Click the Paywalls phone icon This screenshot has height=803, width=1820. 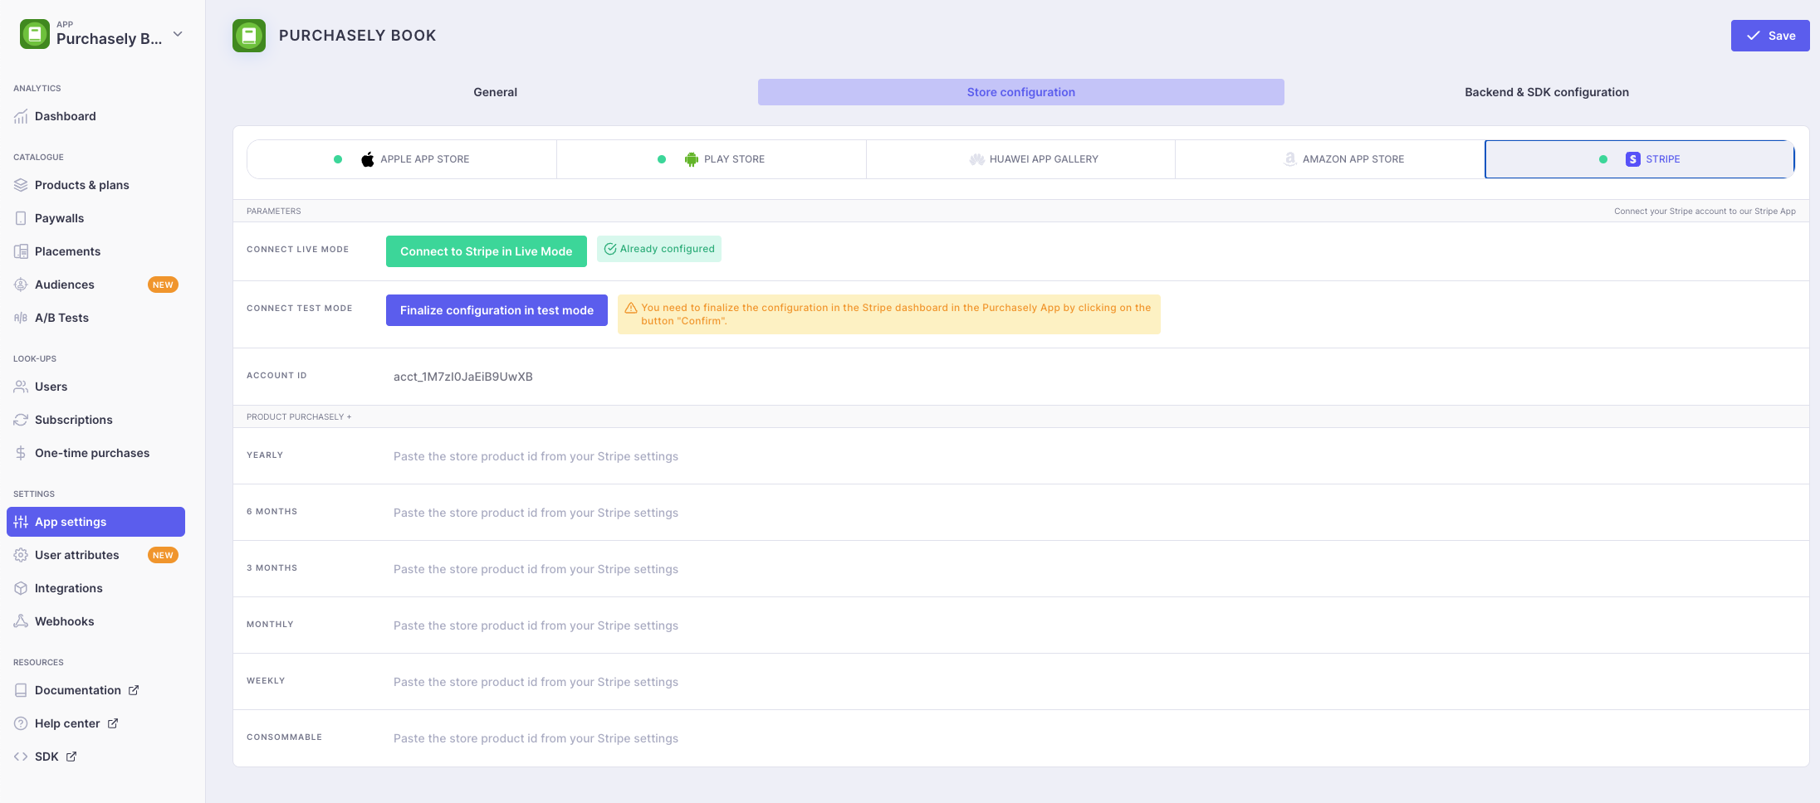21,218
